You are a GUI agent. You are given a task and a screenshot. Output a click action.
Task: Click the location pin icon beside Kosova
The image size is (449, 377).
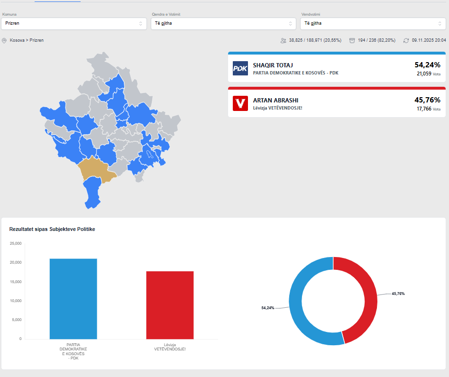click(4, 41)
